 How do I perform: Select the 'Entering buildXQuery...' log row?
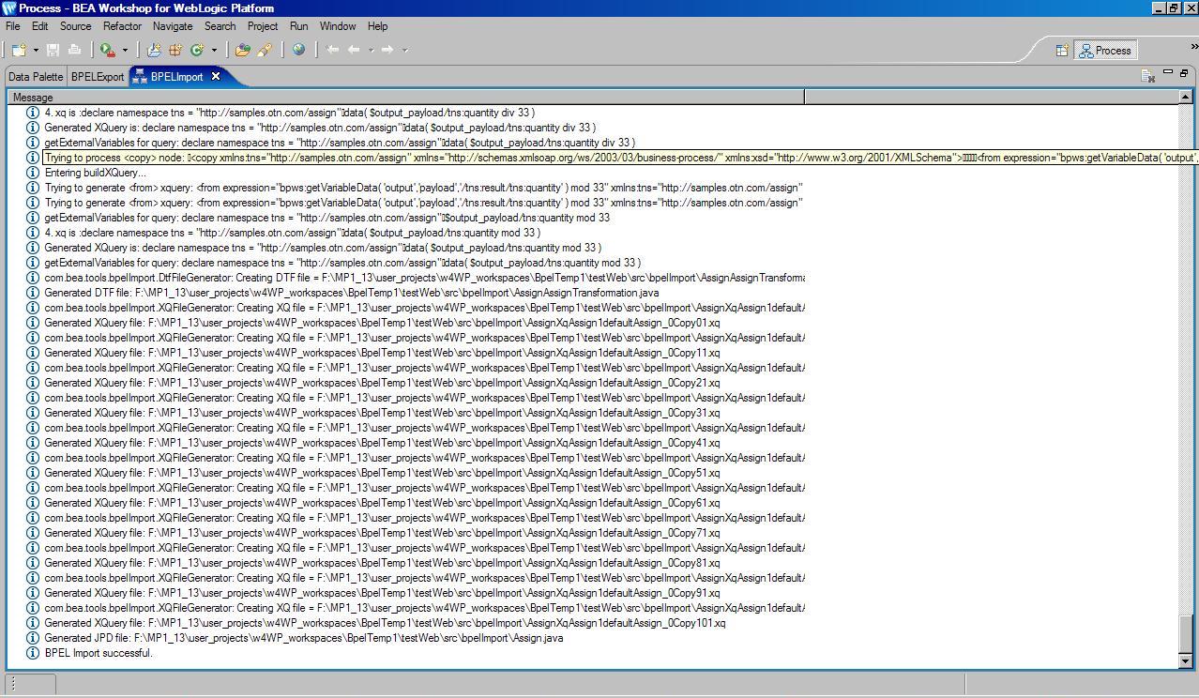(x=96, y=173)
